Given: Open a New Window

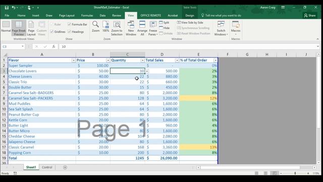Looking at the screenshot, I should click(x=131, y=28).
